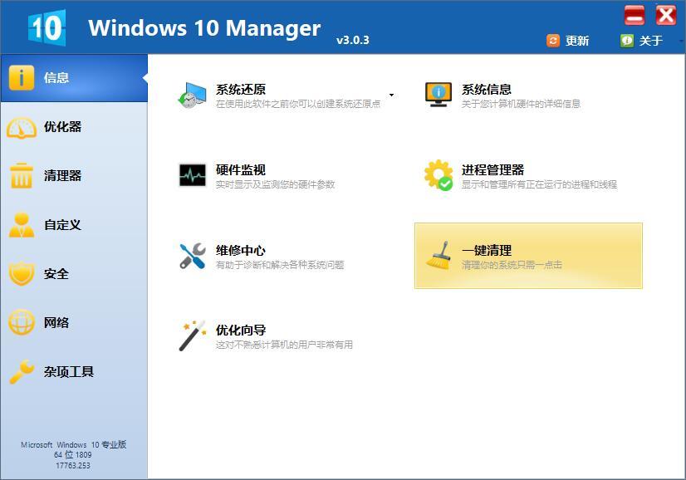Click description 清理你的系统只需一点击
This screenshot has width=686, height=480.
tap(512, 265)
